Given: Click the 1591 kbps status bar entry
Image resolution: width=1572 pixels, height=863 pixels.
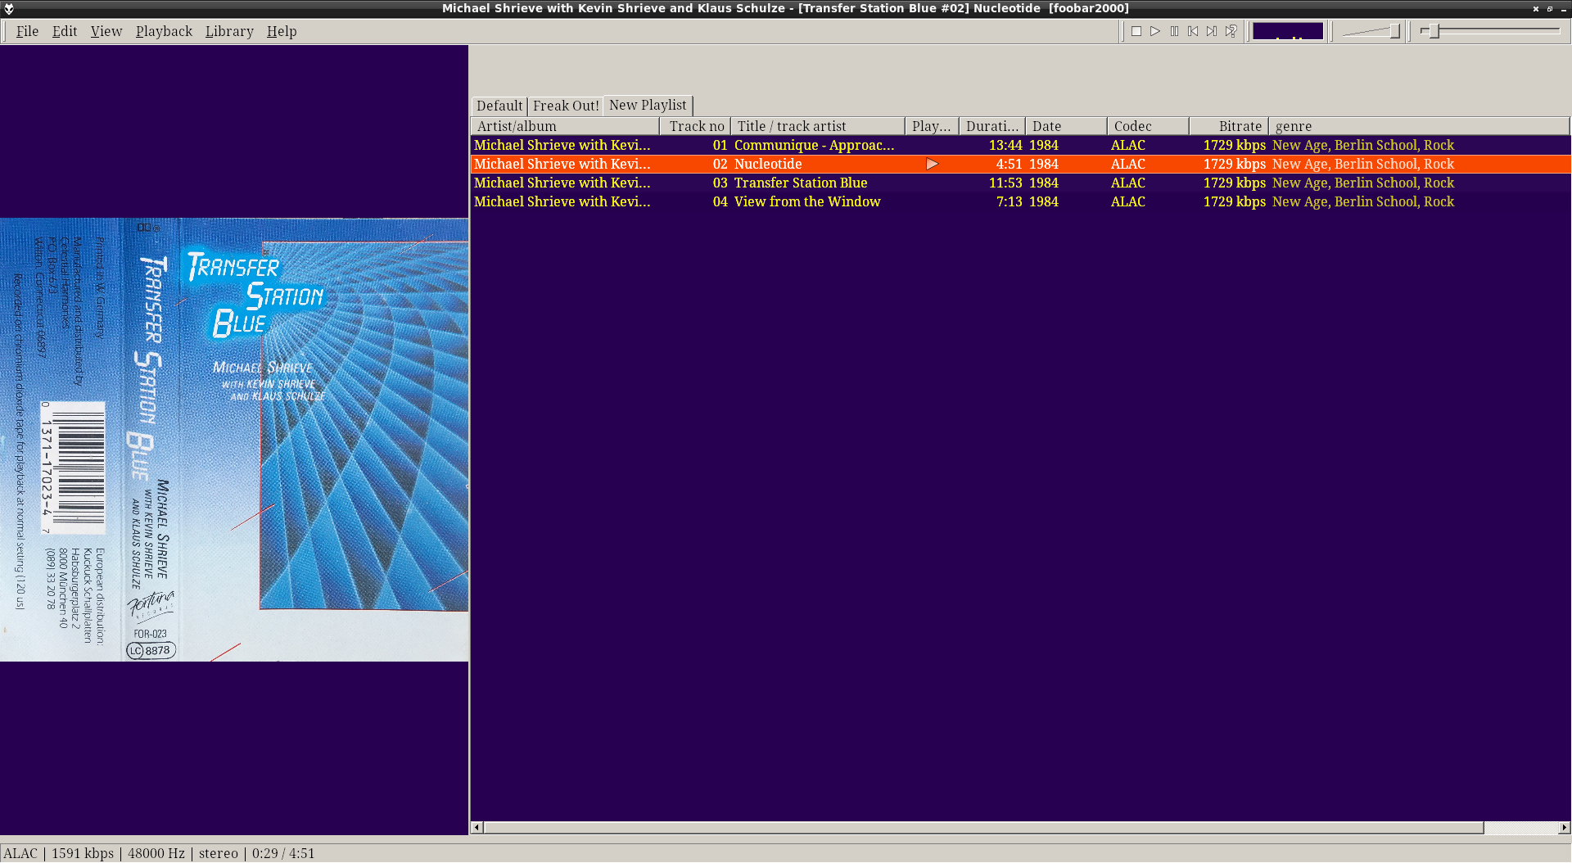Looking at the screenshot, I should pos(83,853).
